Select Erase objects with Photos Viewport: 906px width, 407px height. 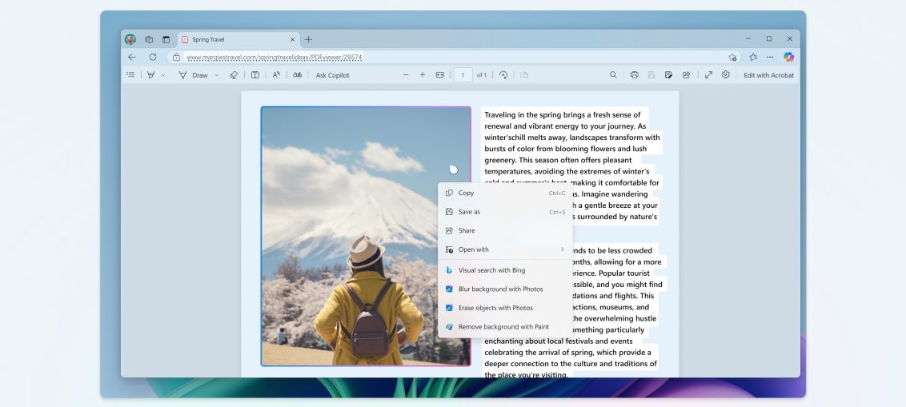506,308
